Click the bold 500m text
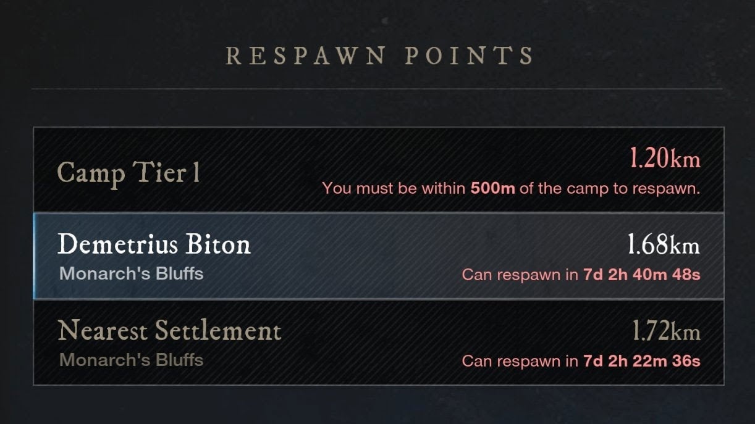Viewport: 755px width, 424px height. coord(492,188)
